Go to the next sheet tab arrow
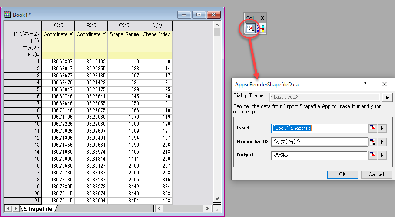 pos(15,208)
